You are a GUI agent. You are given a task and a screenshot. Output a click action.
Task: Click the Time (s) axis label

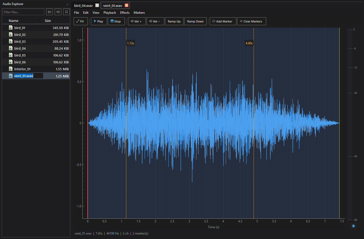(x=213, y=227)
